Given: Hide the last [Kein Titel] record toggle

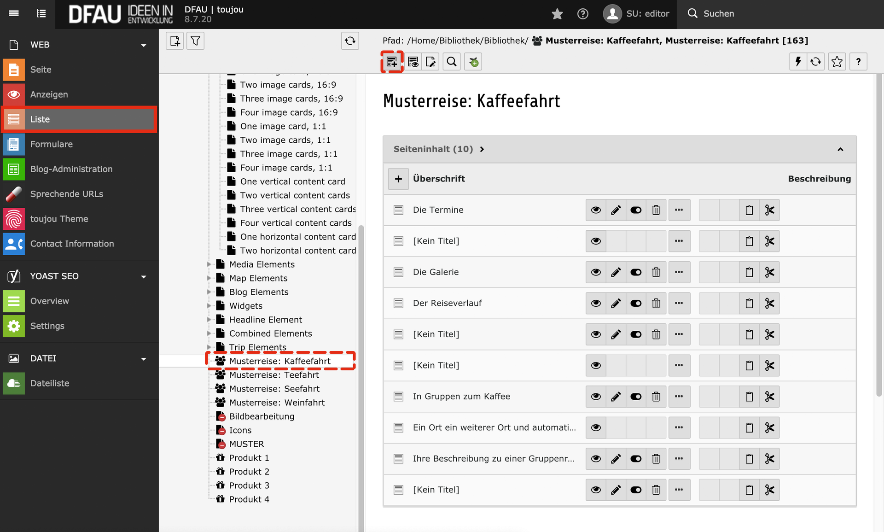Looking at the screenshot, I should point(636,490).
